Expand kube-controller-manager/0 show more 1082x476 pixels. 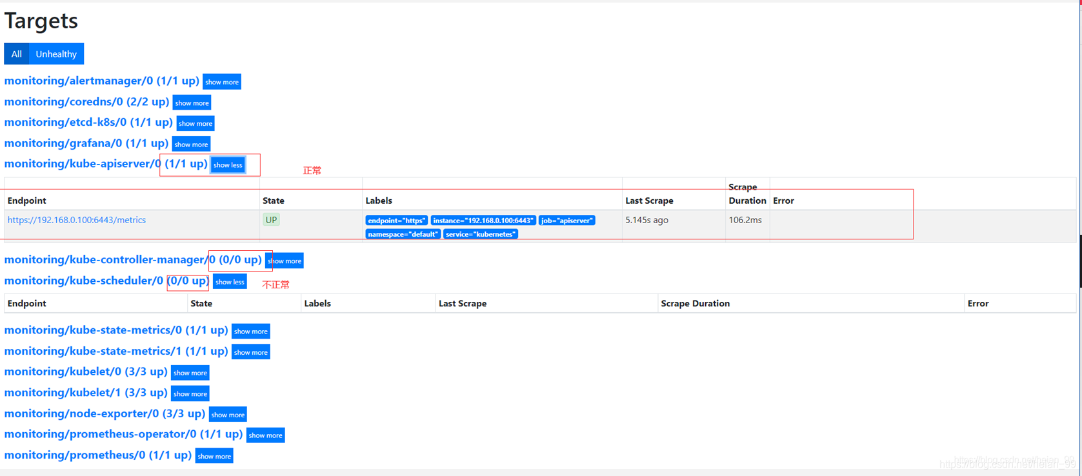(x=285, y=261)
